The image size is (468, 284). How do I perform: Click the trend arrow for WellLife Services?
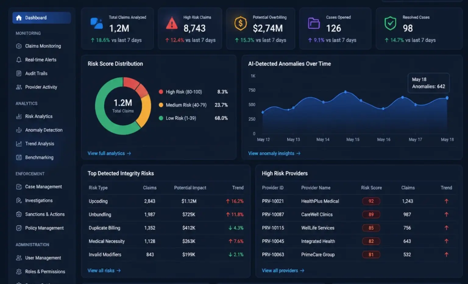pos(446,228)
